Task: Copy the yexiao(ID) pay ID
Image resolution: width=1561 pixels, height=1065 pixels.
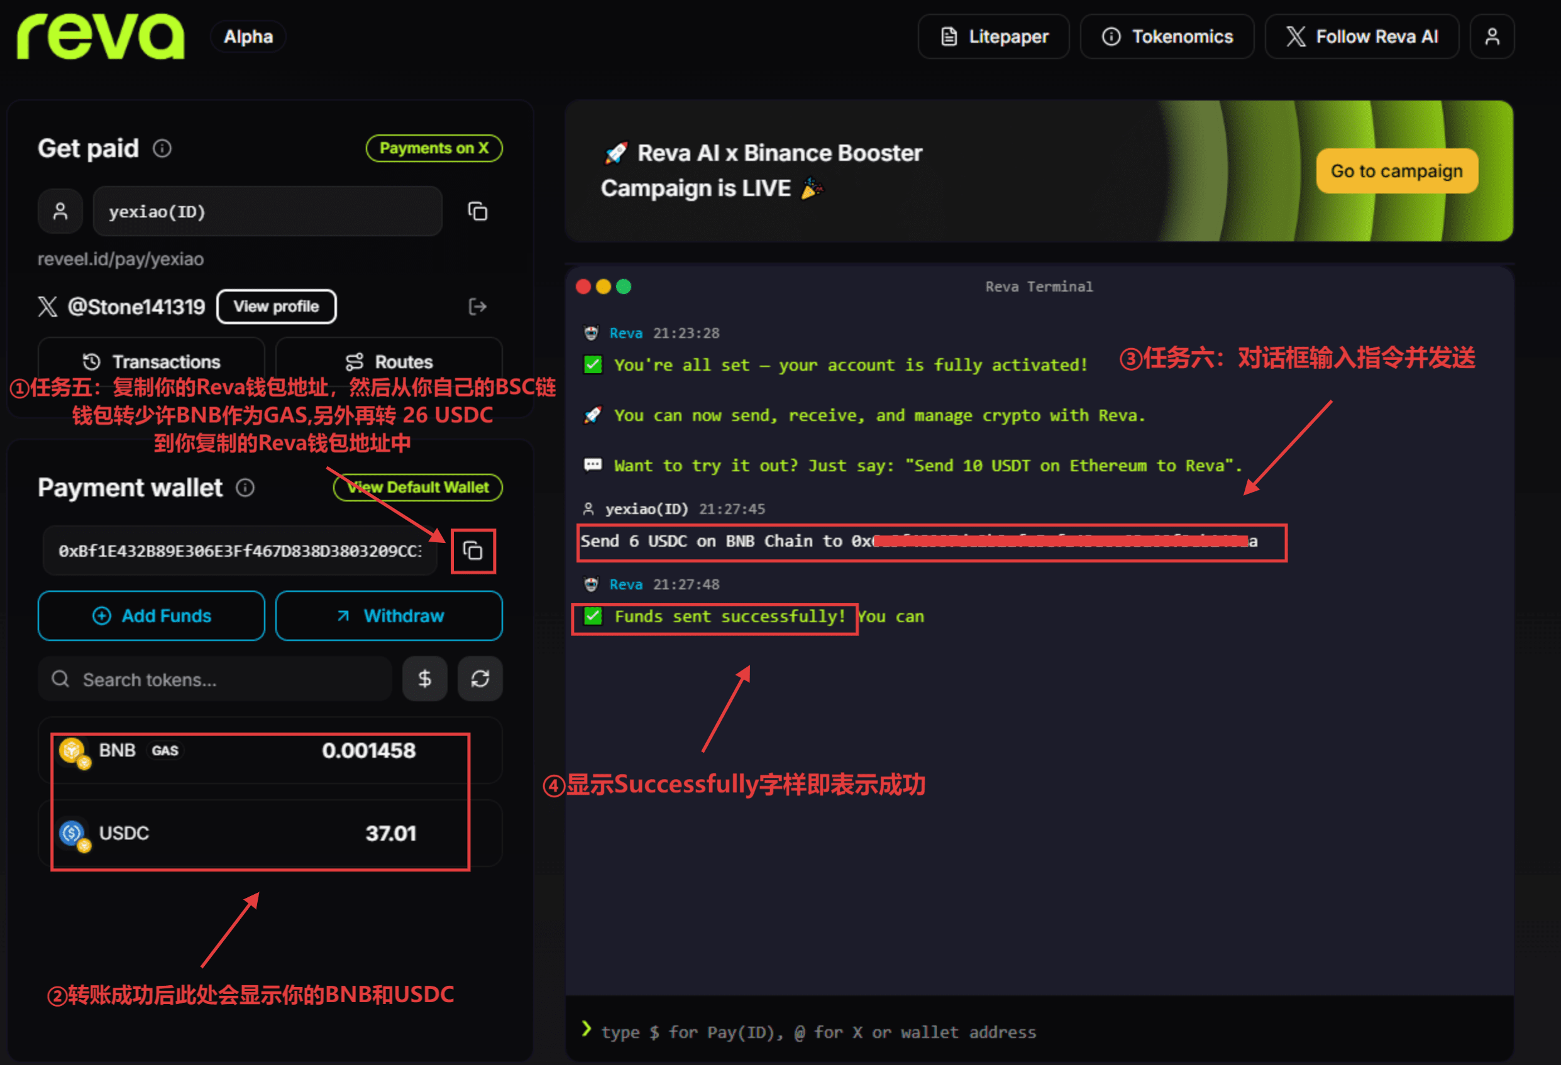Action: click(477, 212)
